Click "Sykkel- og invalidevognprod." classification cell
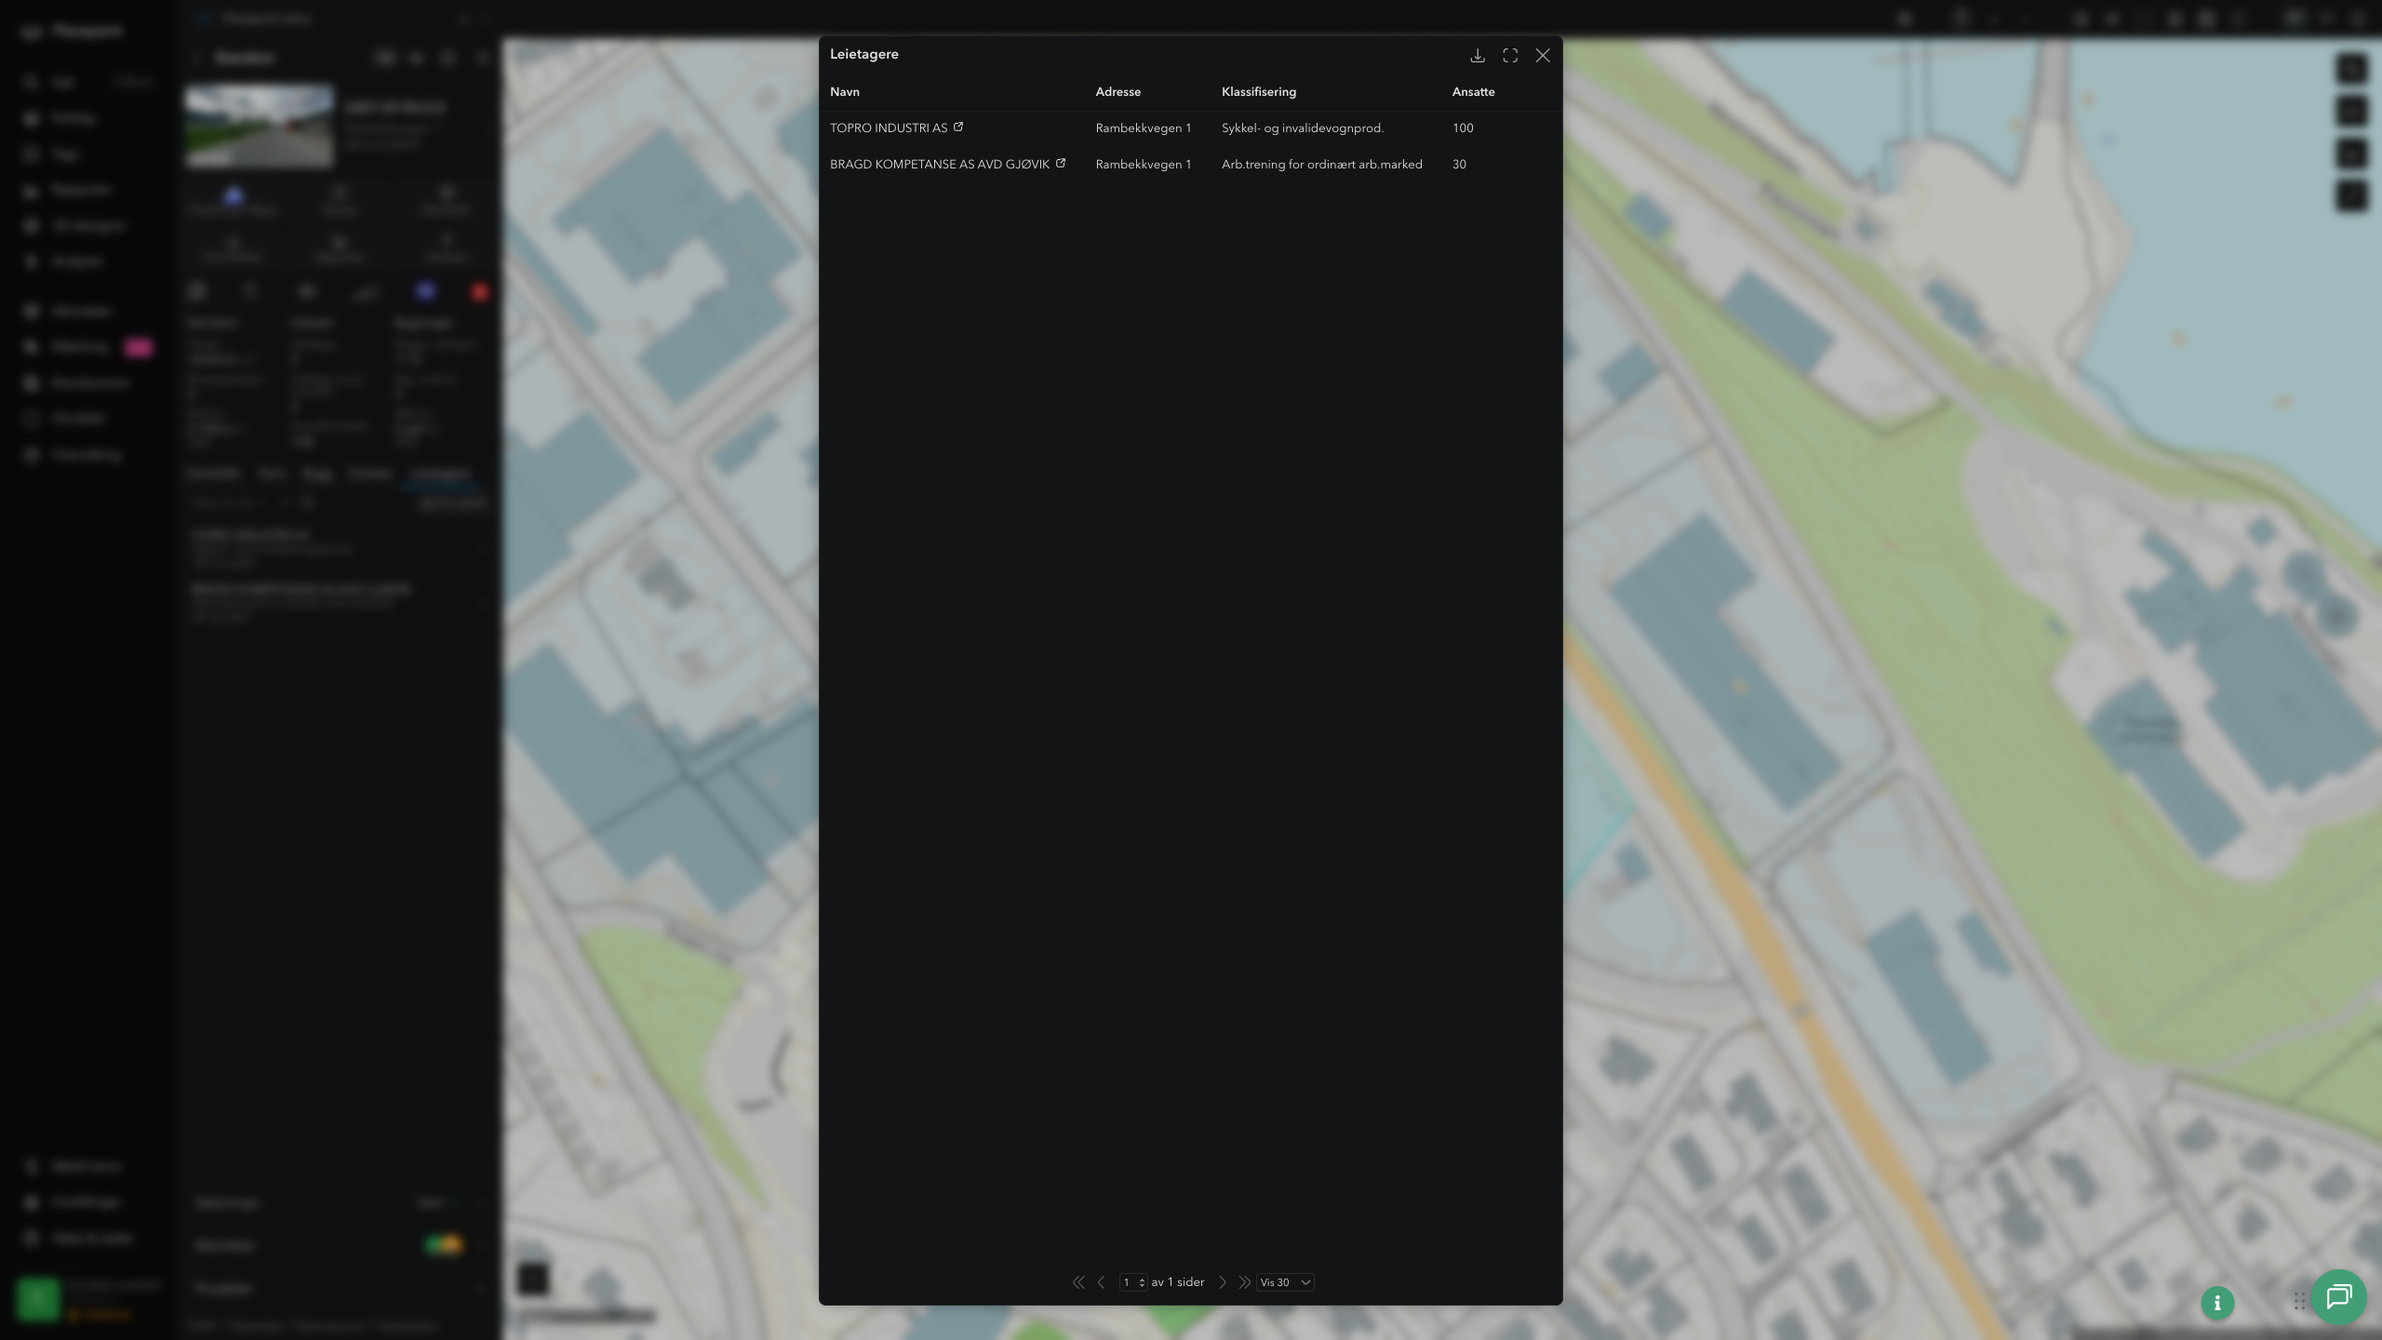 tap(1303, 128)
